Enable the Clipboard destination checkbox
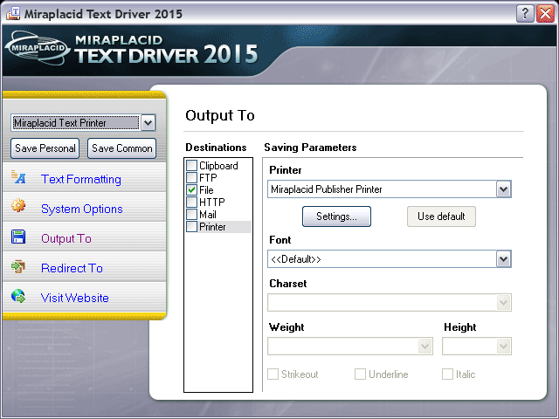Screen dimensions: 559x419 (x=192, y=165)
